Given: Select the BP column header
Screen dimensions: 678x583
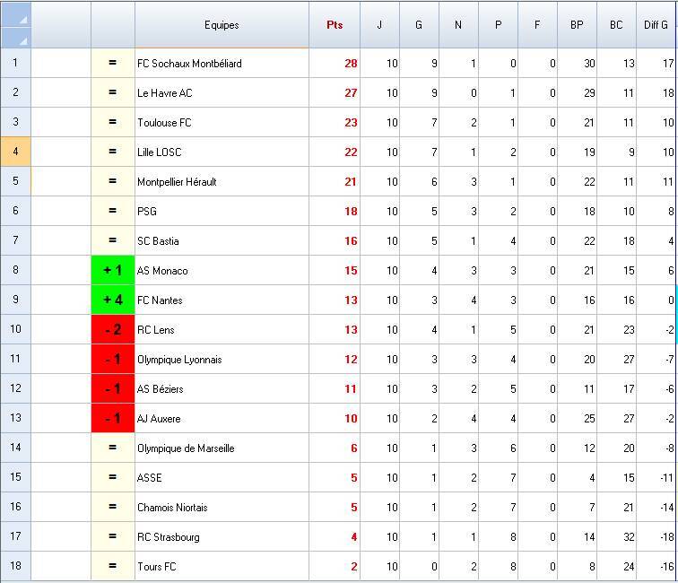Looking at the screenshot, I should coord(577,25).
